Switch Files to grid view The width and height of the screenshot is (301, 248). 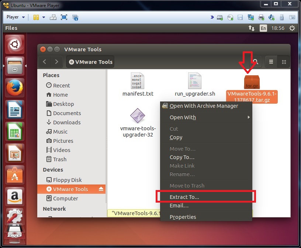tap(284, 62)
